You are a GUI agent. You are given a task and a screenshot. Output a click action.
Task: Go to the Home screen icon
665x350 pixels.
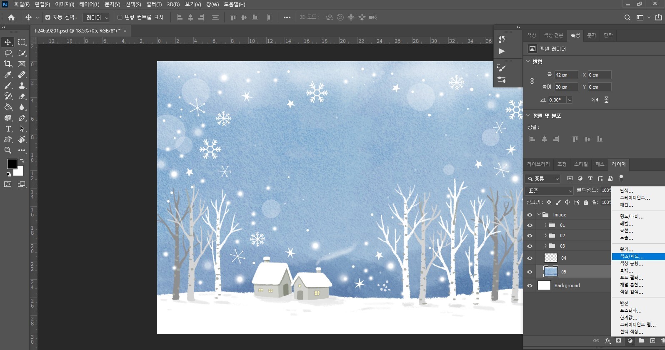pos(11,17)
